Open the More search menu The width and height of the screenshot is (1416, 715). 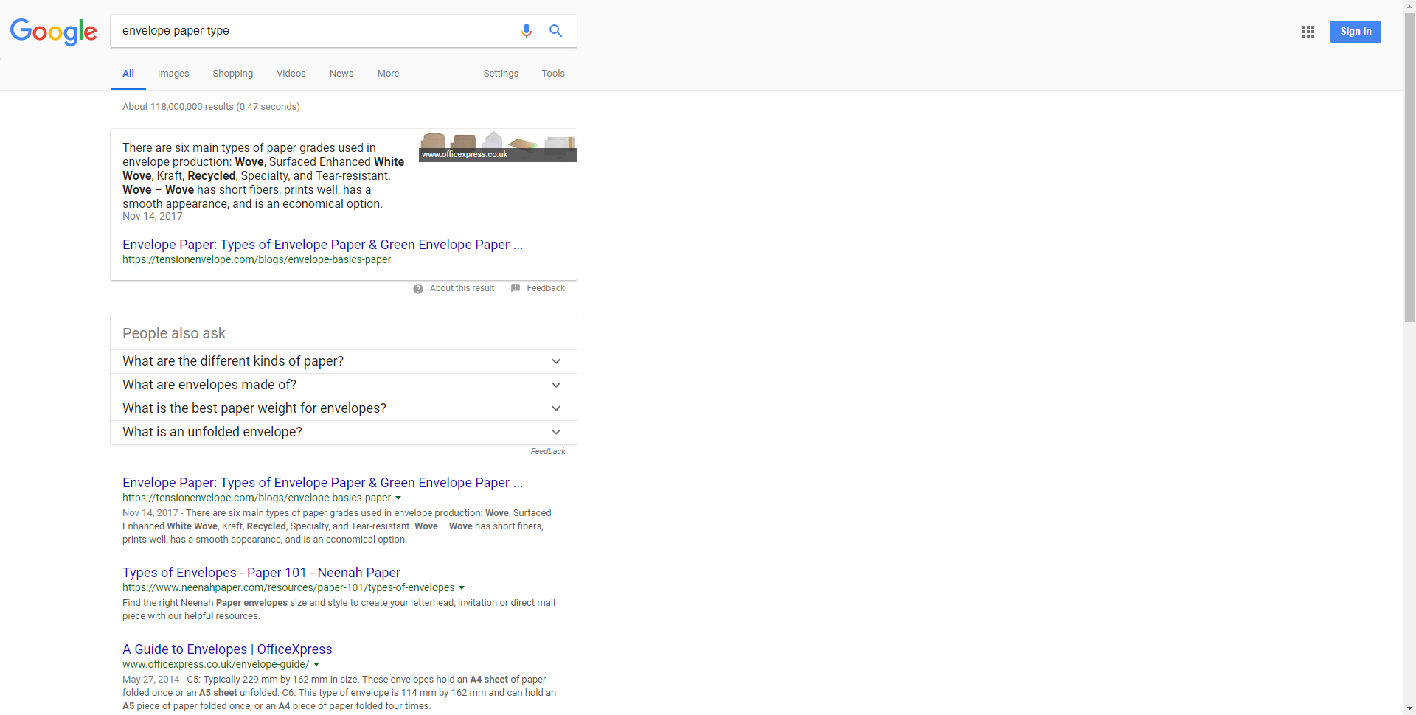[388, 74]
